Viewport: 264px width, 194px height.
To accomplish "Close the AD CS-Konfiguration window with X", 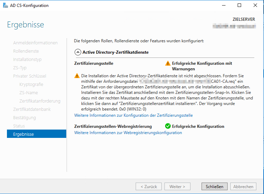I will [x=255, y=6].
